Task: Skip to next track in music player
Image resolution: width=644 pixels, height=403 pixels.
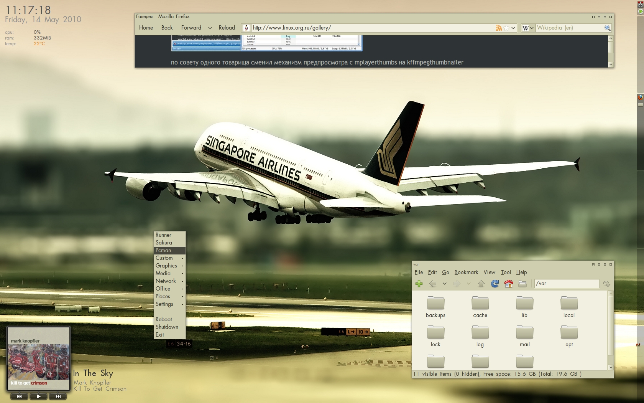Action: pos(58,396)
